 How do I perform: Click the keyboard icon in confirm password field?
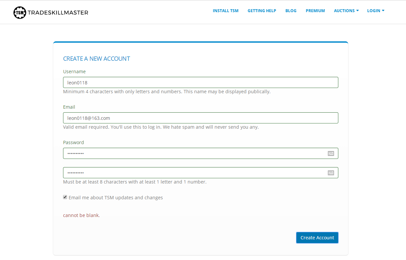(331, 173)
